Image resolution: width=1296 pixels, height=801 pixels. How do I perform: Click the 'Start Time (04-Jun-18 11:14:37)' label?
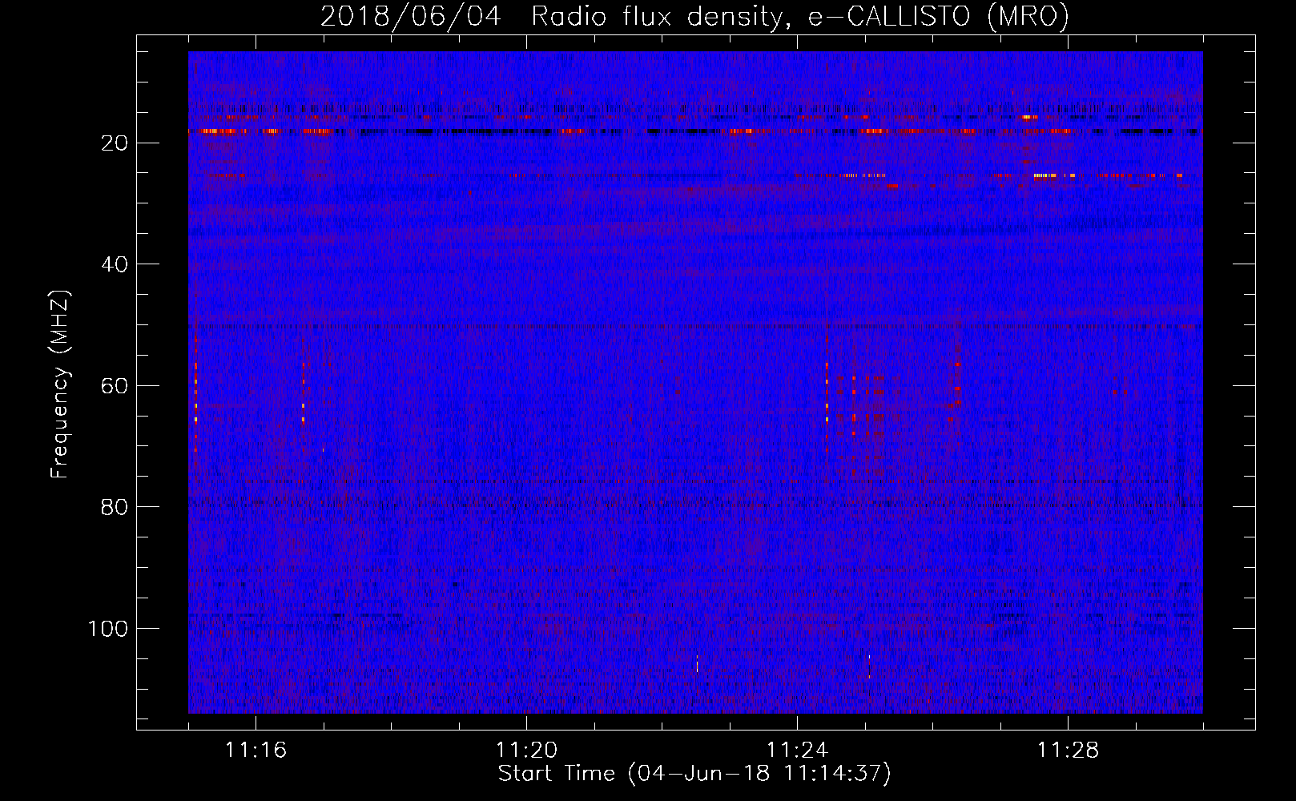click(694, 774)
